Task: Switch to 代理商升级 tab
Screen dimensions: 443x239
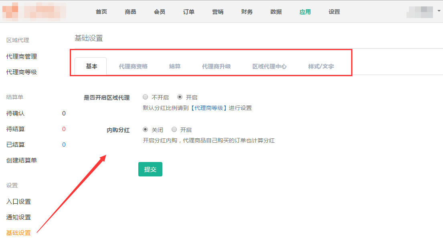Action: (216, 67)
